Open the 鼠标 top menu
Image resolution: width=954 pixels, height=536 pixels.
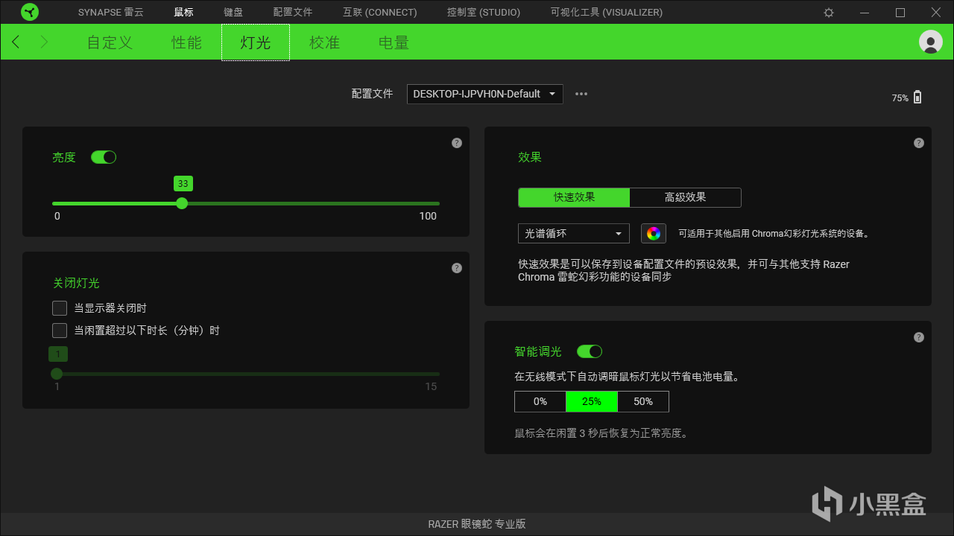(x=183, y=13)
